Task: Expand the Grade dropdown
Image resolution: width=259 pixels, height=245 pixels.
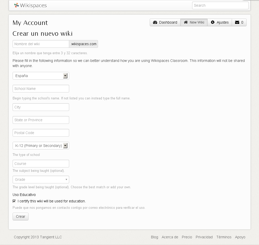Action: (41, 180)
